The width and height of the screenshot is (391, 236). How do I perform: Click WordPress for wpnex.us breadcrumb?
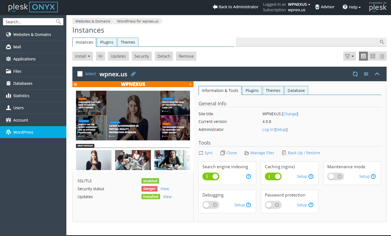[x=138, y=21]
